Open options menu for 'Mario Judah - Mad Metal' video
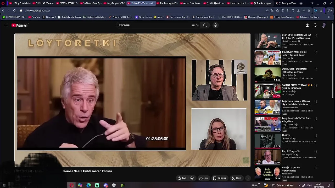335x188 pixels. pos(316,69)
